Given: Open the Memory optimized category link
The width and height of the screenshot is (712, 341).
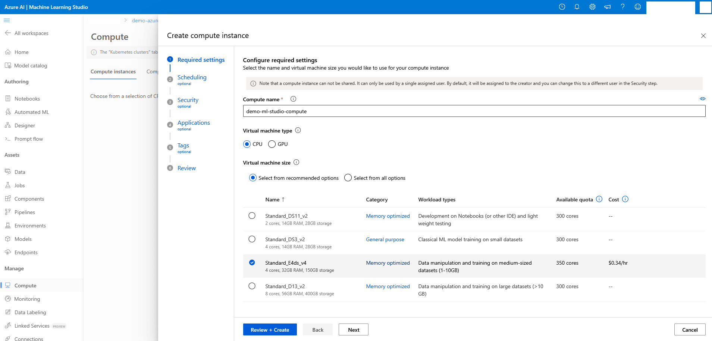Looking at the screenshot, I should (388, 216).
